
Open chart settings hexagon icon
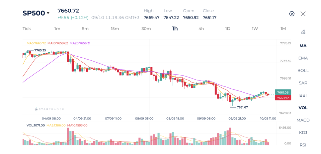click(x=292, y=14)
